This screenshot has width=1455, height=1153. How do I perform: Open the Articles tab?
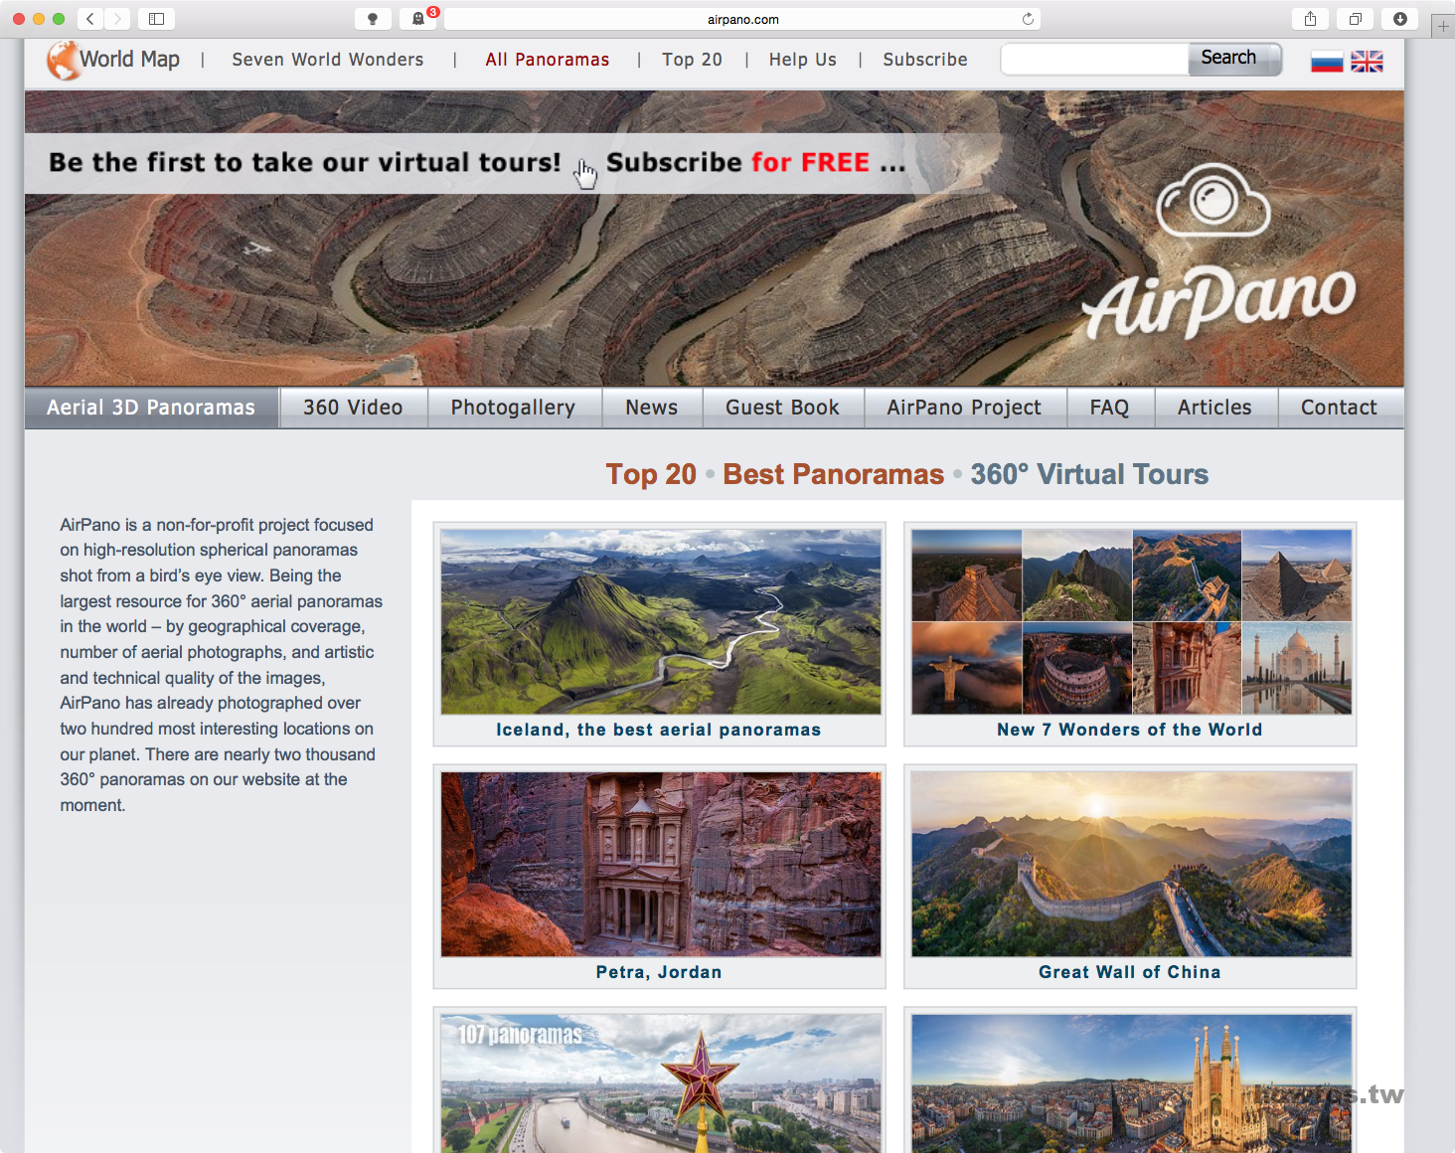(x=1215, y=408)
